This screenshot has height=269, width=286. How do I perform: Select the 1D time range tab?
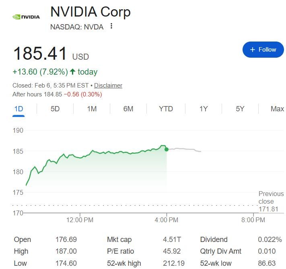click(x=19, y=109)
